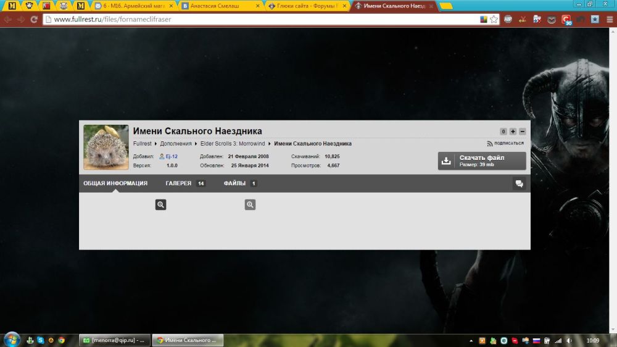The width and height of the screenshot is (617, 347).
Task: Click the Скачать файл download button
Action: 482,161
